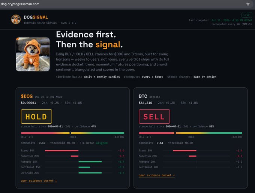Screen dimensions: 255x193
Task: Click the $DOG Futures 15% row label
Action: [x=29, y=162]
